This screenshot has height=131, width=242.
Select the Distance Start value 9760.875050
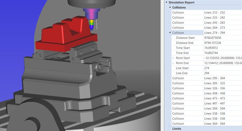[x=213, y=38]
